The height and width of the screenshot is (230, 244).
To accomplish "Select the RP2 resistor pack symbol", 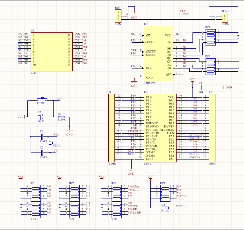I will 210,67.
